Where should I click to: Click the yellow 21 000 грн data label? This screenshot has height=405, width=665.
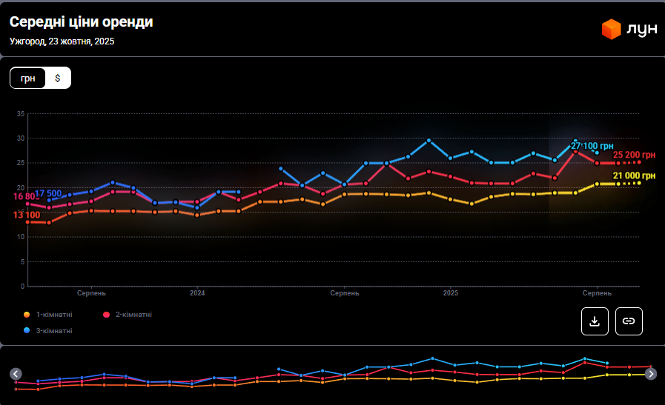tap(634, 175)
